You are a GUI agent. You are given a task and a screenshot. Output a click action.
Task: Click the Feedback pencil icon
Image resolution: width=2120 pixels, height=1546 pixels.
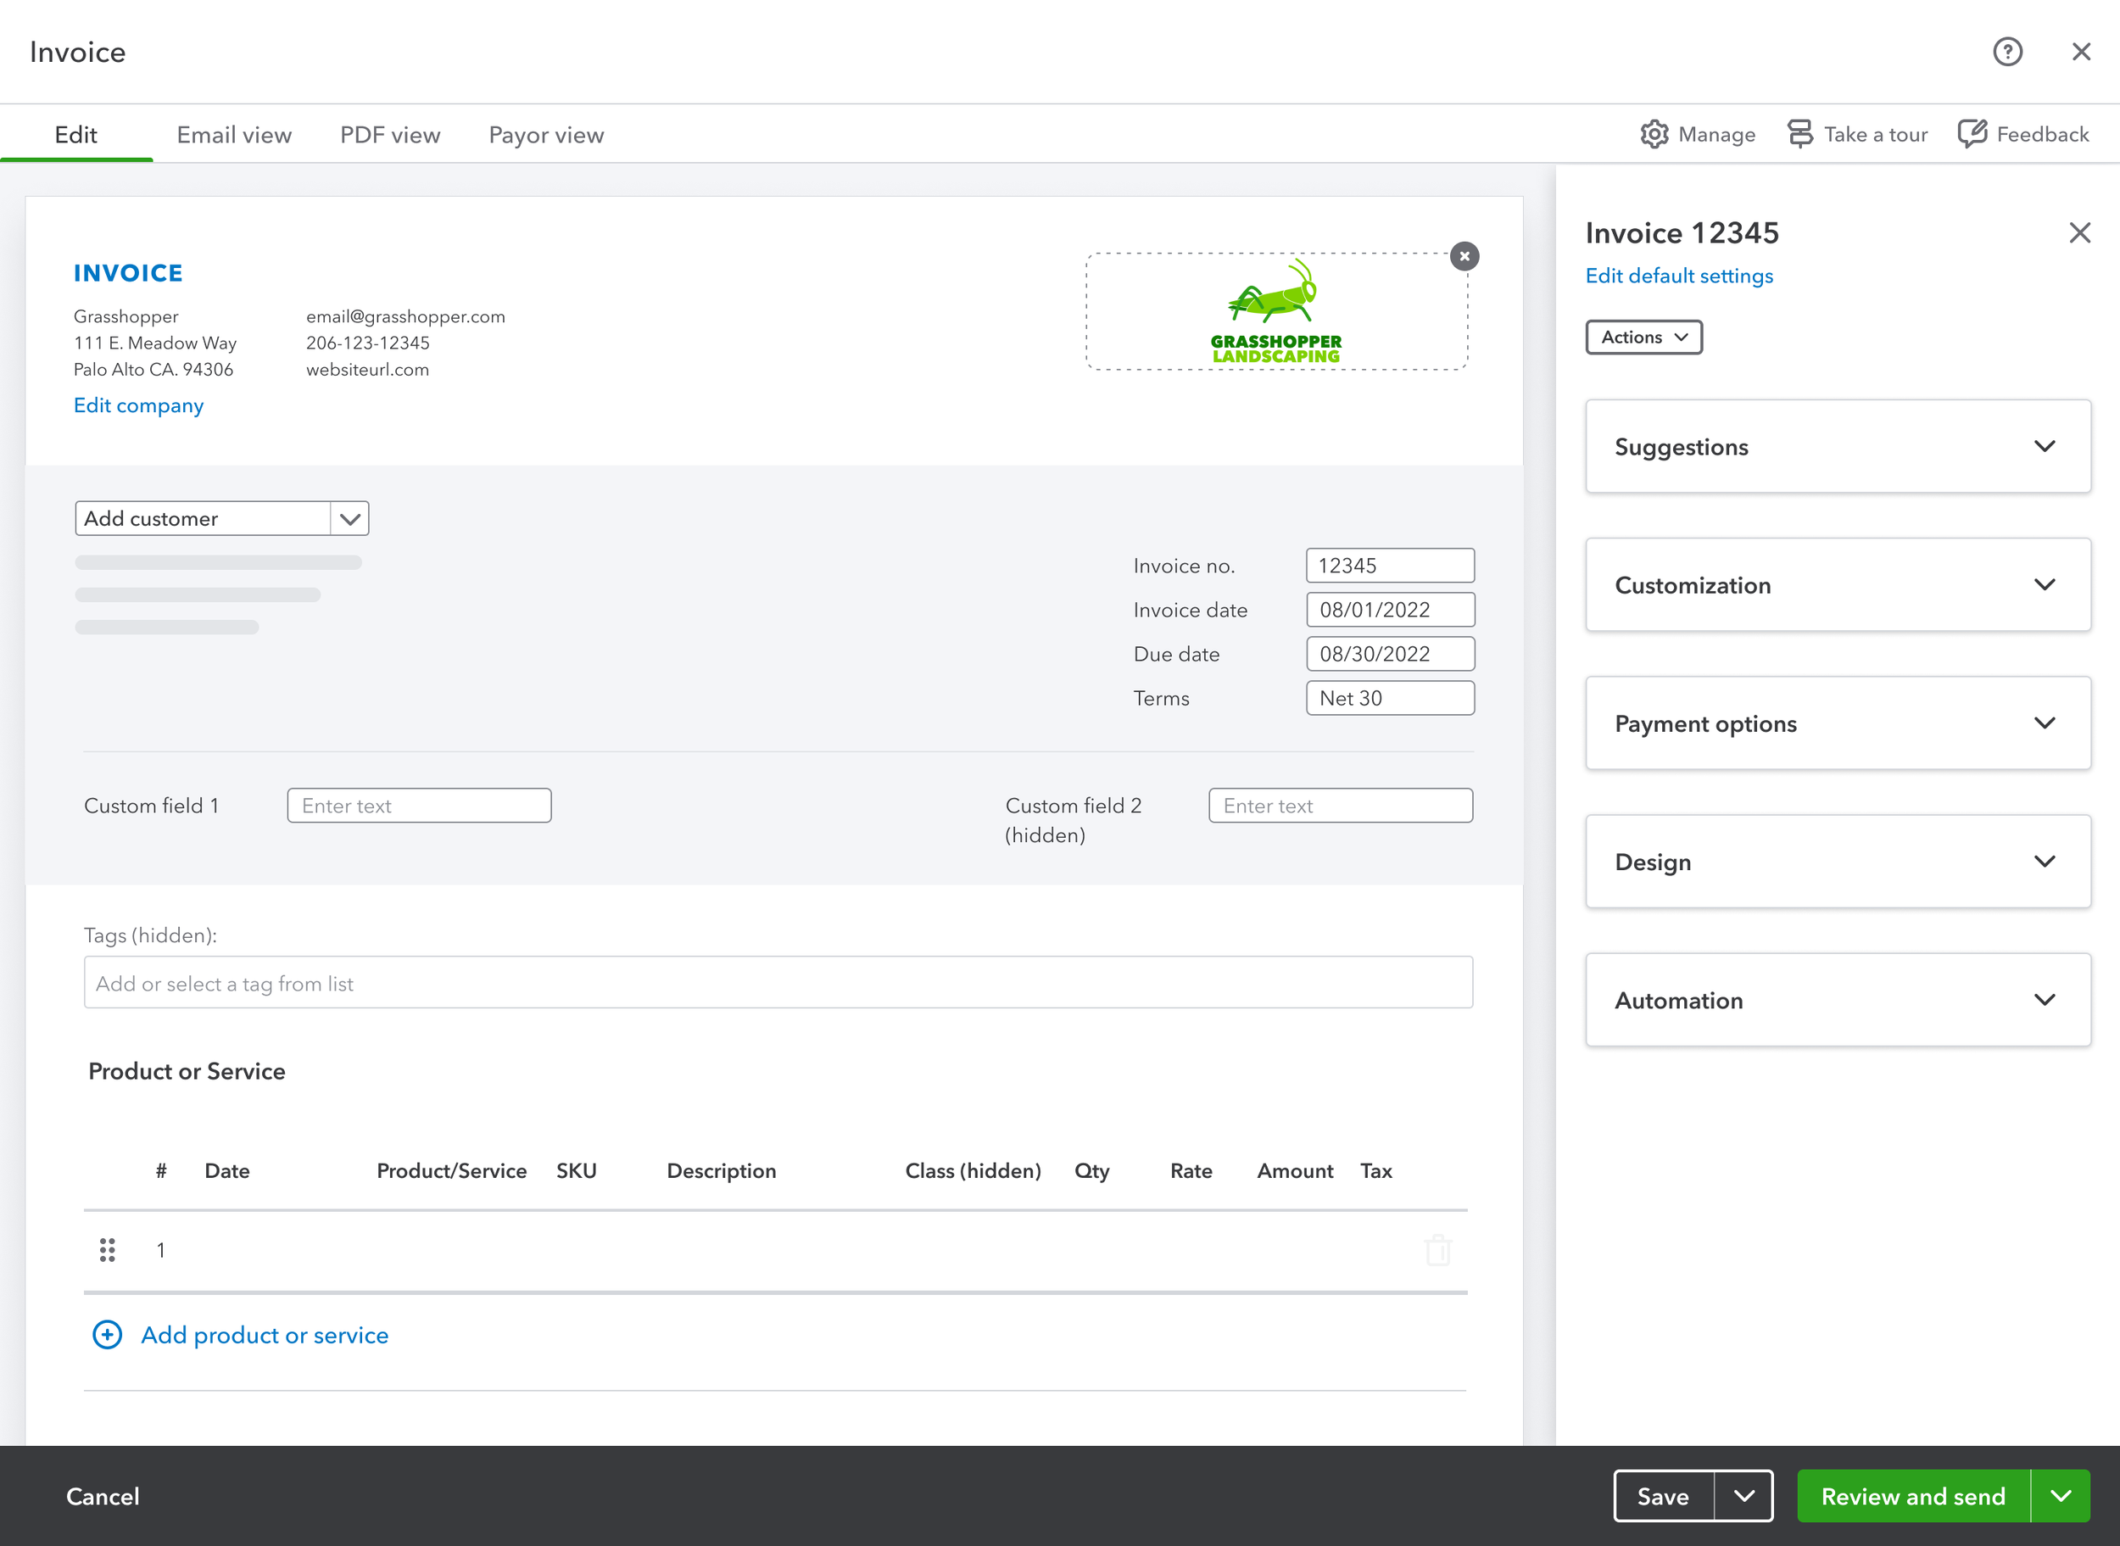[1972, 135]
